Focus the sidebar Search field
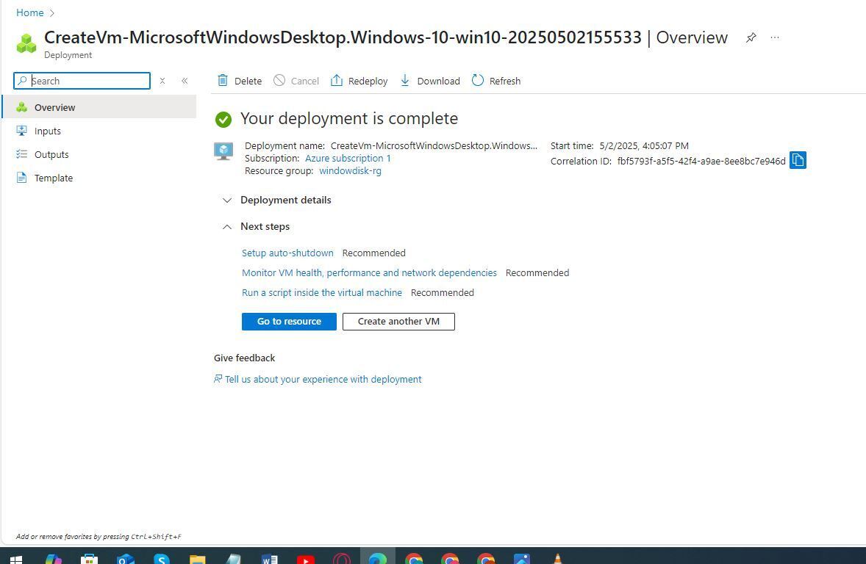Viewport: 866px width, 564px height. point(82,81)
